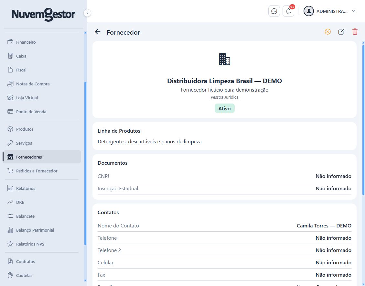Viewport: 365px width, 286px height.
Task: Click the Serviços wrench icon
Action: tap(10, 143)
